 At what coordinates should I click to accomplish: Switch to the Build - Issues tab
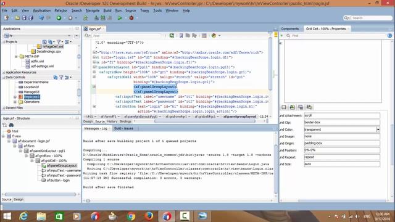click(123, 128)
